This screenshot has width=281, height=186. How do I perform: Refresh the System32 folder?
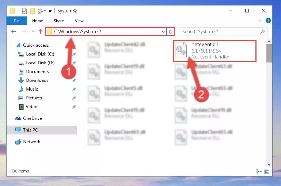click(170, 32)
